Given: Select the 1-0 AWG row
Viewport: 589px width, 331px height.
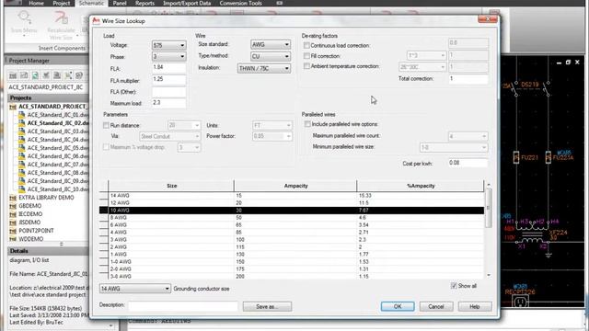Looking at the screenshot, I should [x=292, y=261].
